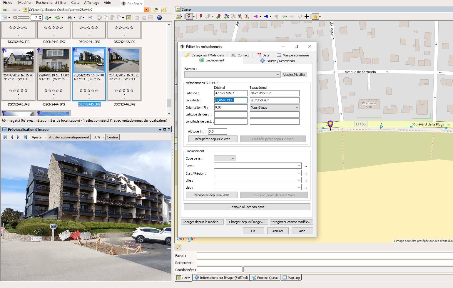Expand the Favoris combo box
Viewport: 453px width, 288px height.
point(278,75)
